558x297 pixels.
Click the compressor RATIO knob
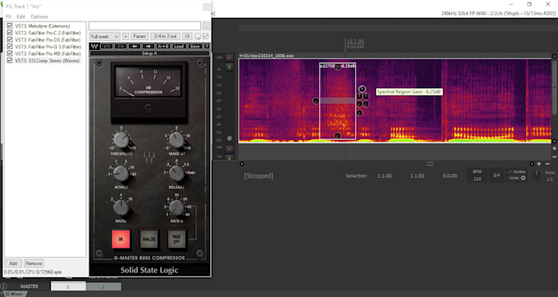click(x=121, y=208)
